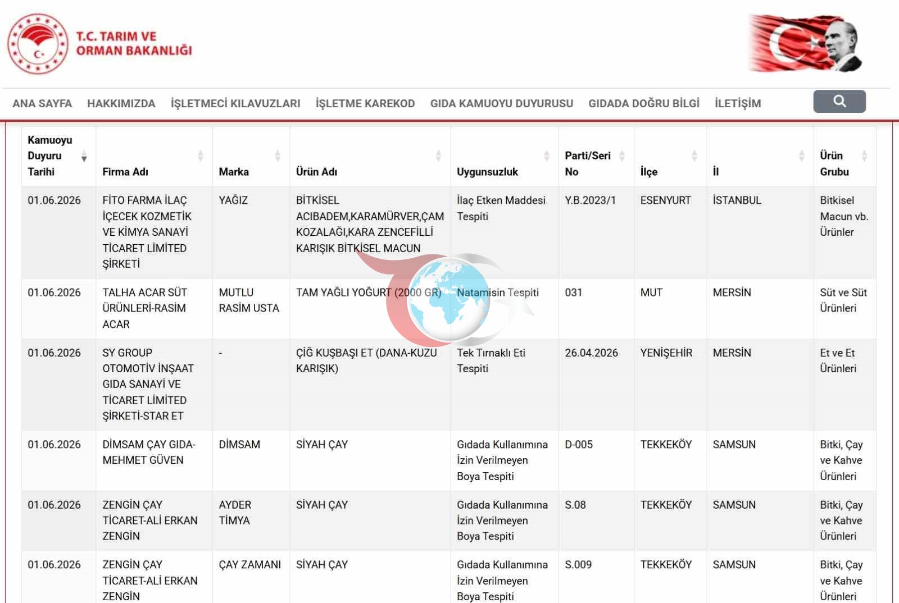Sort the İl column arrows
The image size is (899, 603).
pyautogui.click(x=802, y=156)
